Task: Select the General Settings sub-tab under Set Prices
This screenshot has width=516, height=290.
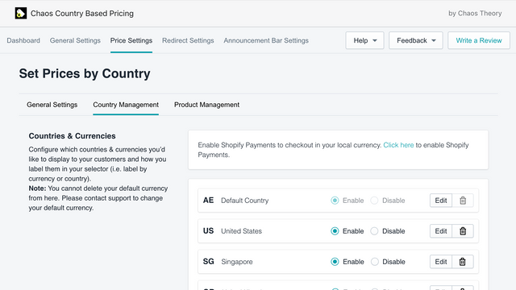Action: point(52,105)
